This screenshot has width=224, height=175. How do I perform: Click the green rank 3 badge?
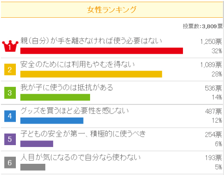(10, 93)
